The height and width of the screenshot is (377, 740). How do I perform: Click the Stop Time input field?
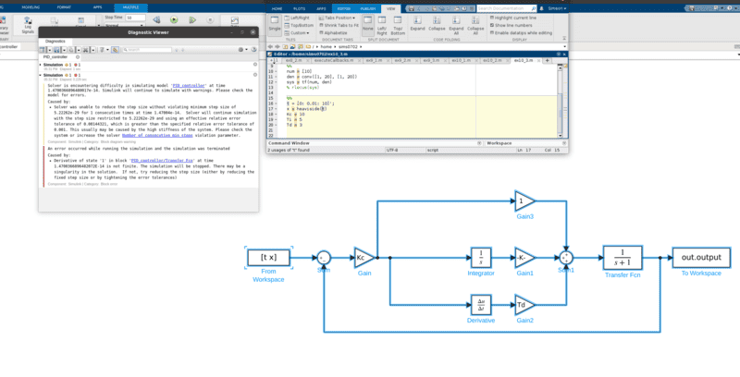pos(135,18)
